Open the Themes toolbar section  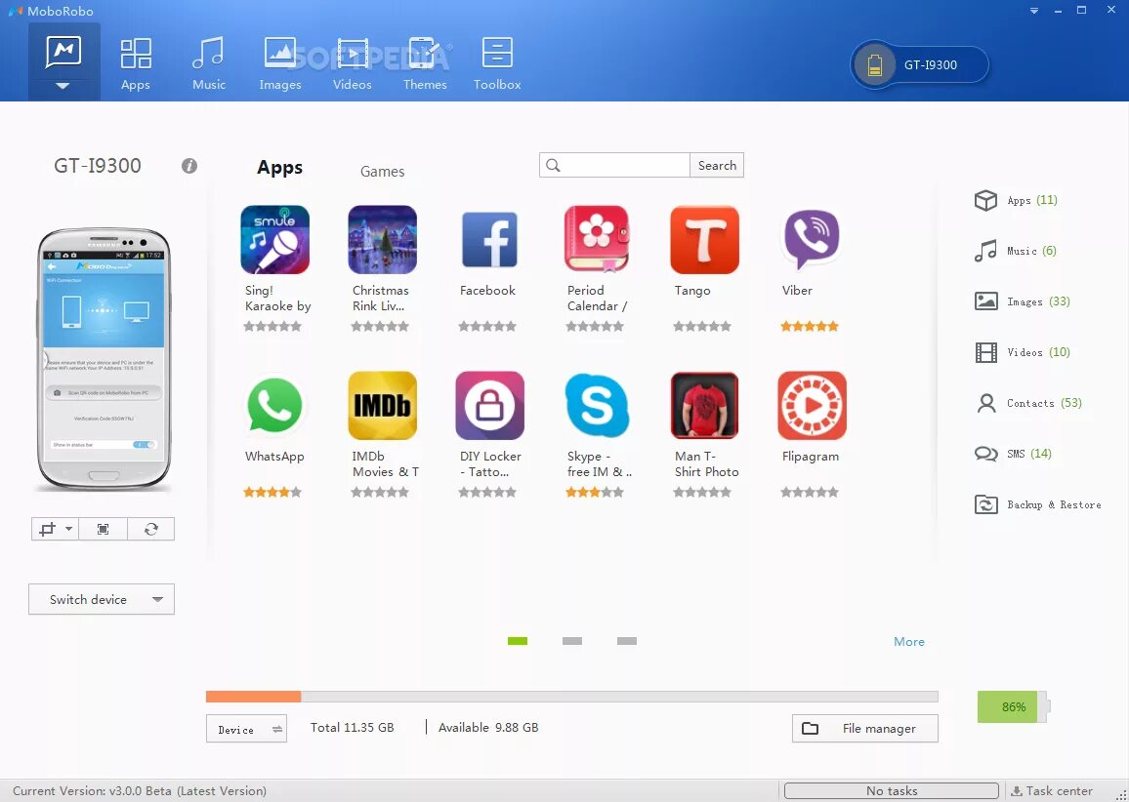click(425, 64)
